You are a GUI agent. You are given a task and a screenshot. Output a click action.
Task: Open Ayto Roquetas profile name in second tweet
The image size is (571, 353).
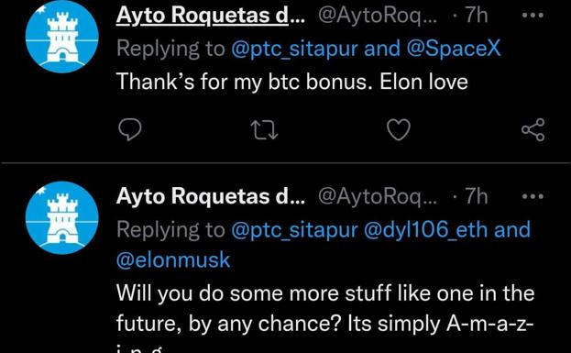211,196
